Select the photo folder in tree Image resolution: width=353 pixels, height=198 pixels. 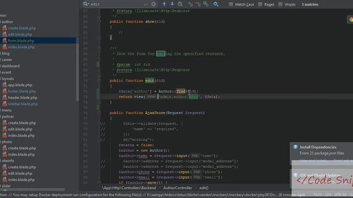point(7,142)
